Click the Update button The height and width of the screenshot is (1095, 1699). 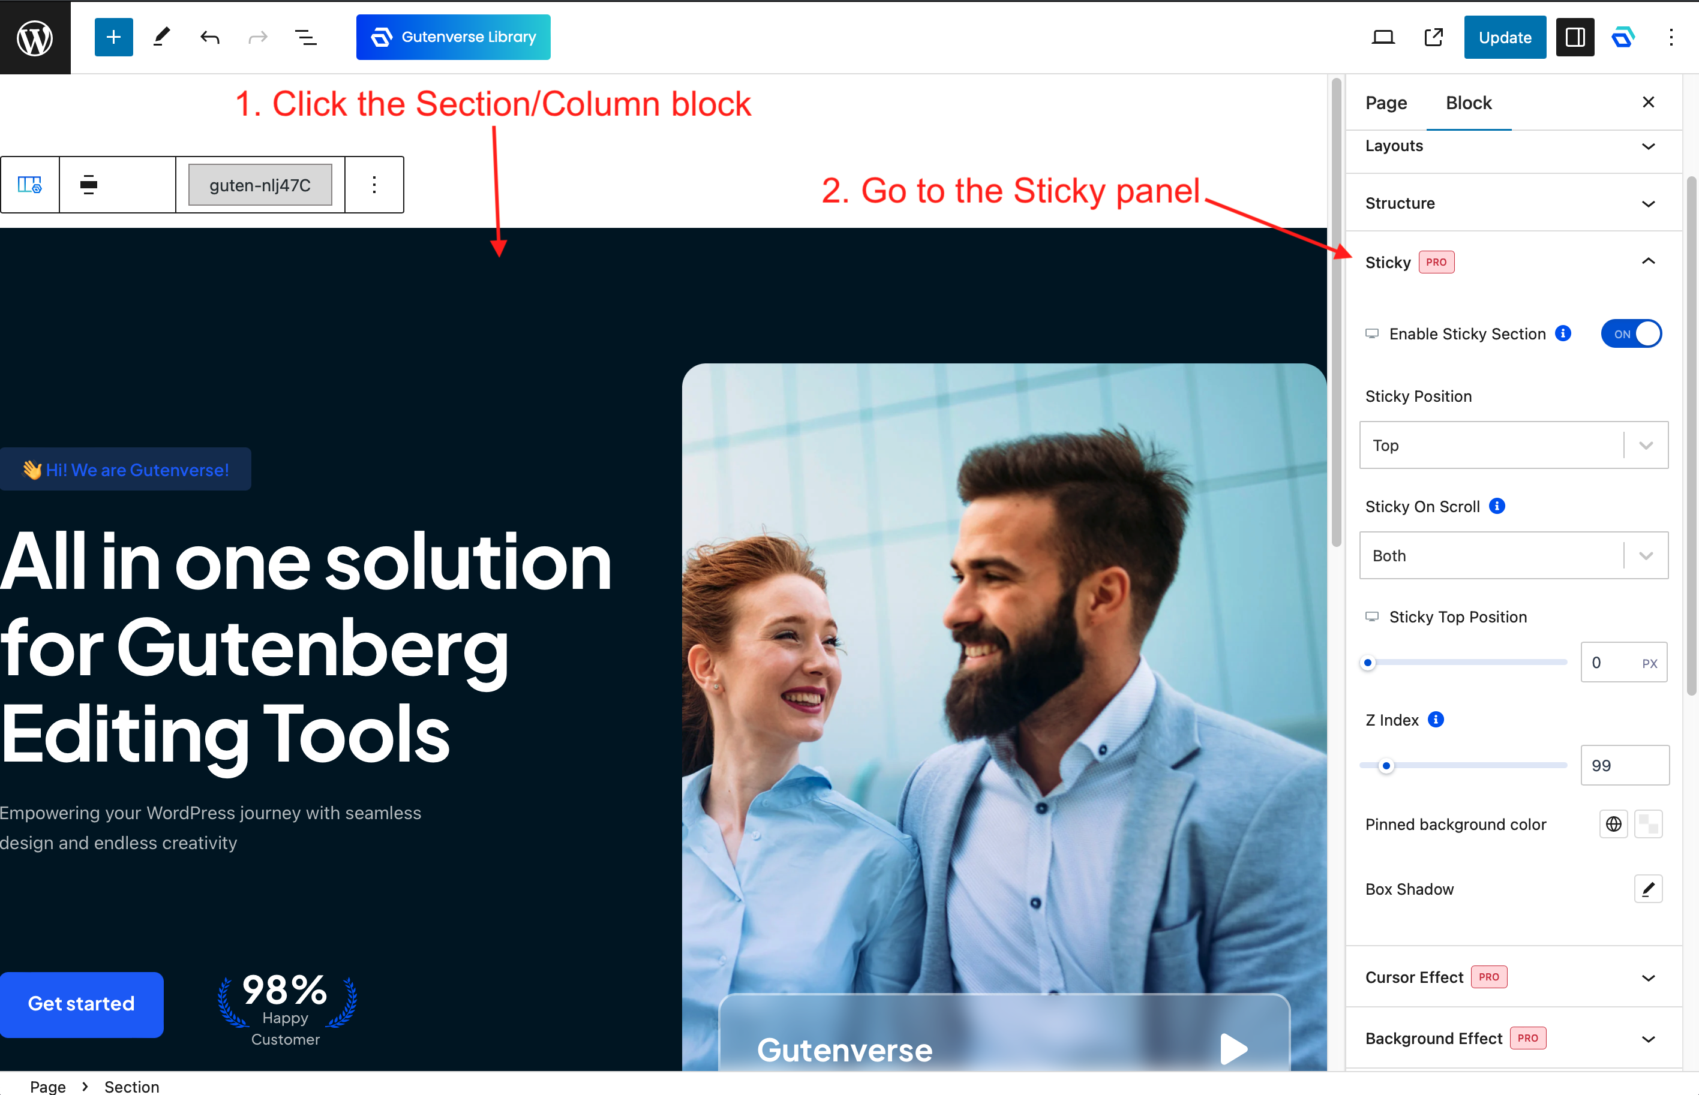[1505, 37]
